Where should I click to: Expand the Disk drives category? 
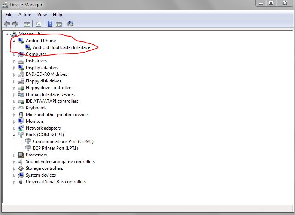pos(14,61)
